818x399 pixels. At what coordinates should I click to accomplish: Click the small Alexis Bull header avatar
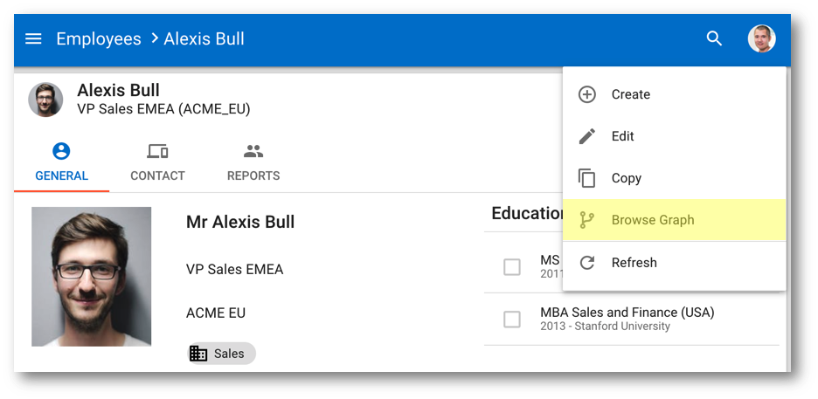pos(45,100)
